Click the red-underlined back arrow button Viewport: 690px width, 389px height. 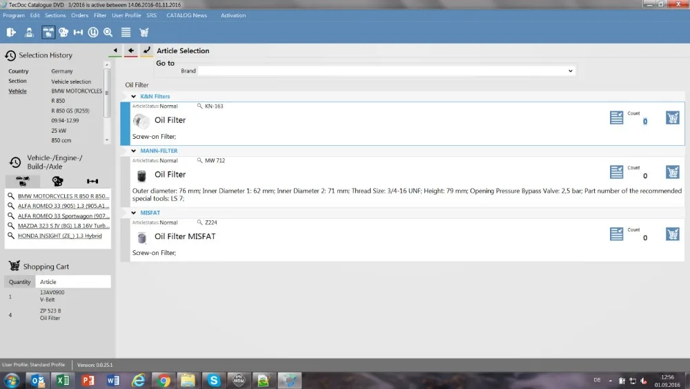coord(130,50)
